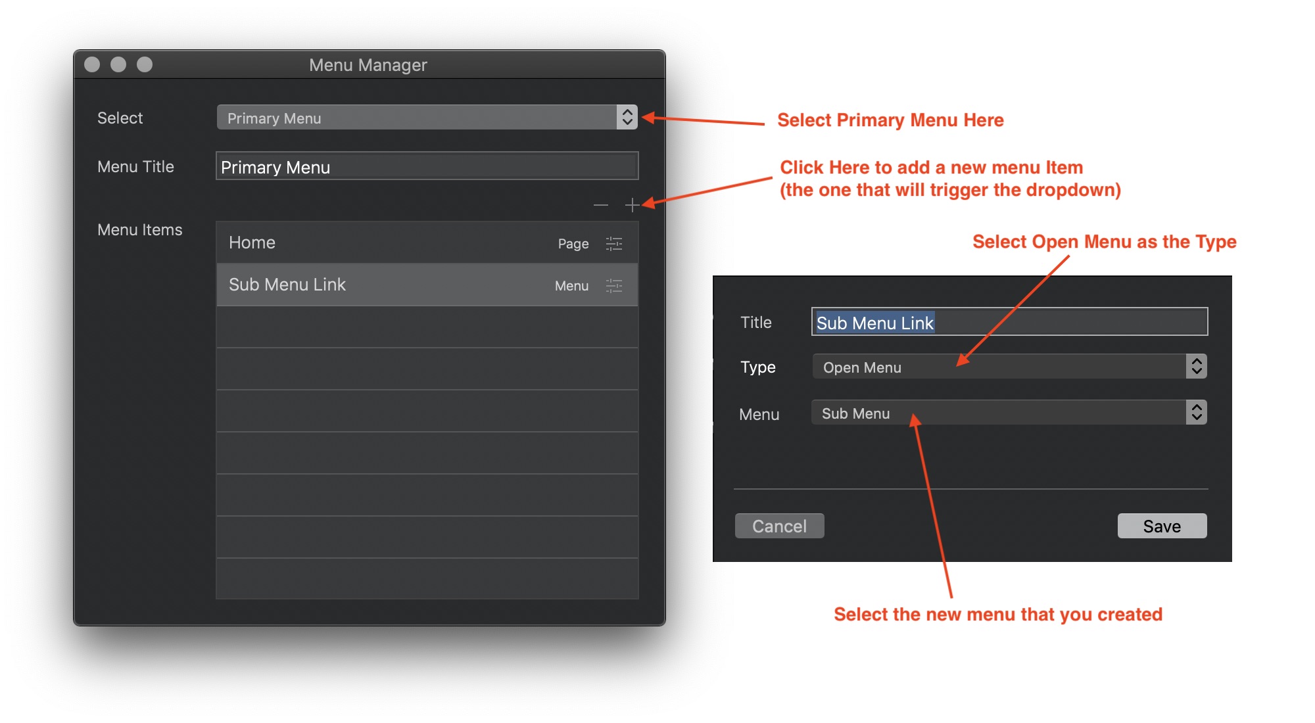Click the Menu Title field containing Primary Menu
This screenshot has height=723, width=1315.
point(427,166)
